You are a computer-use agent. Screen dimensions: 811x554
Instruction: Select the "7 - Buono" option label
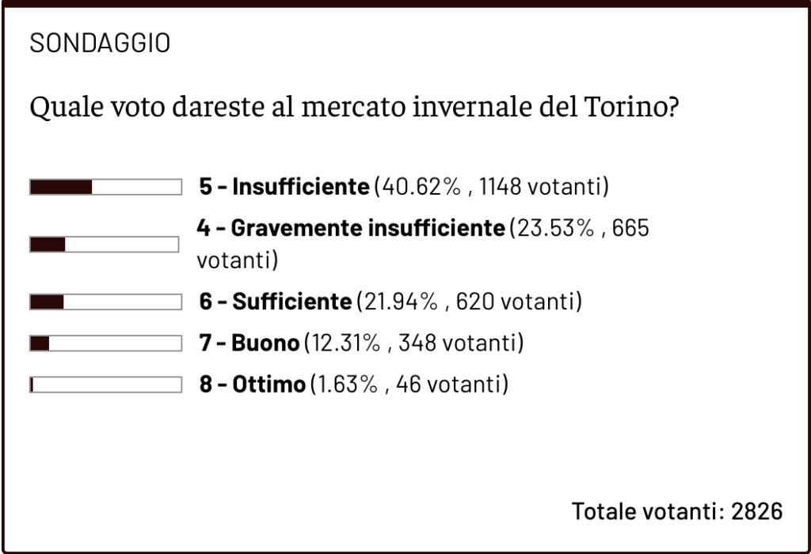[249, 343]
